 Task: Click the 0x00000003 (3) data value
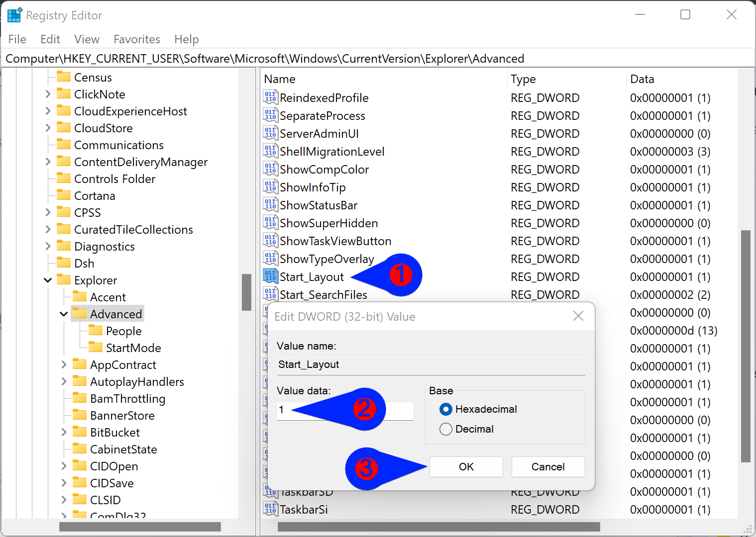[x=670, y=152]
